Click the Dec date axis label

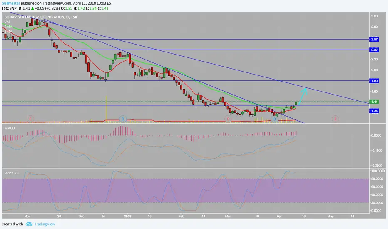[81, 216]
